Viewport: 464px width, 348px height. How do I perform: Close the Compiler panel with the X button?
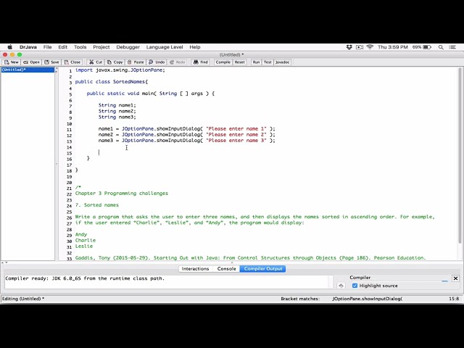tap(455, 278)
